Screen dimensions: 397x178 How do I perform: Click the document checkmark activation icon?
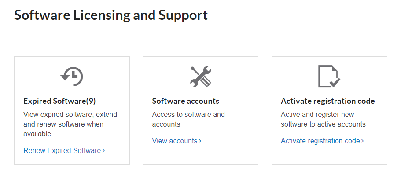pyautogui.click(x=329, y=76)
